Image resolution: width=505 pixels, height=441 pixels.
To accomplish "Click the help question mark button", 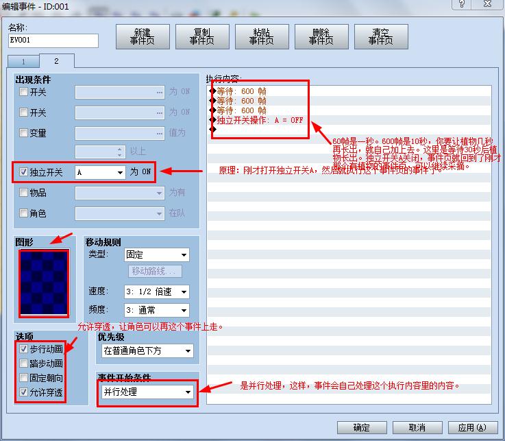I will [462, 4].
